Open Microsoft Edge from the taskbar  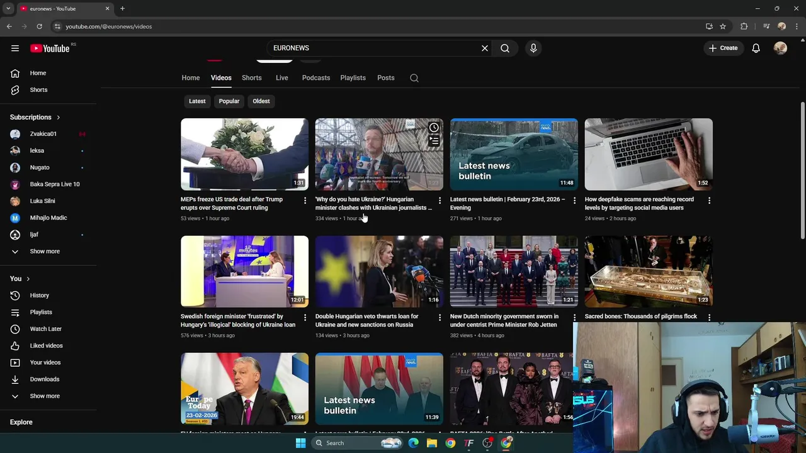tap(413, 443)
